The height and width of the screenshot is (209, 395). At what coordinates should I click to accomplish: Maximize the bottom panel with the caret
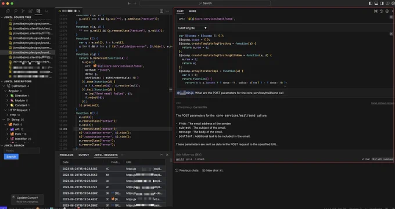point(161,154)
